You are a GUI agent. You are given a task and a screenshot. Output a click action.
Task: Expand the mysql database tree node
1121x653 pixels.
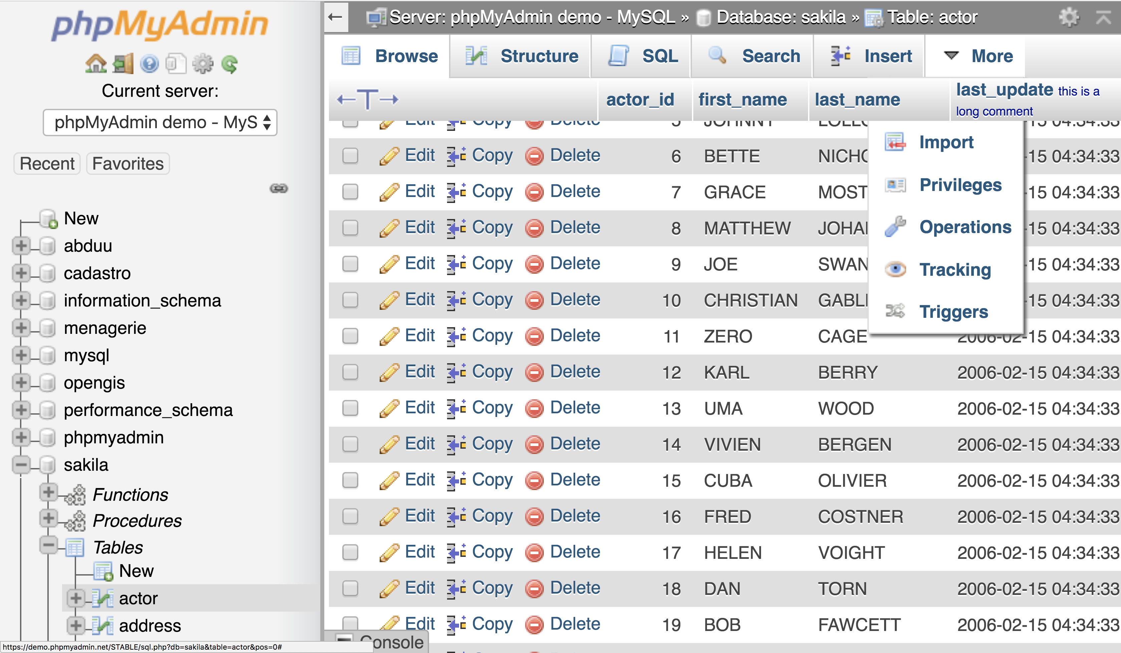21,355
